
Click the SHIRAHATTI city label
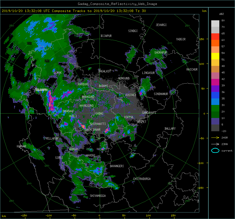pos(98,124)
